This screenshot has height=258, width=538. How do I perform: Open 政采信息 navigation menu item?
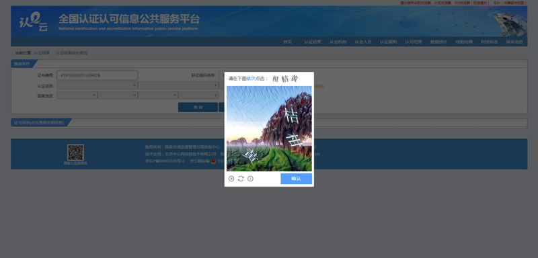point(514,42)
